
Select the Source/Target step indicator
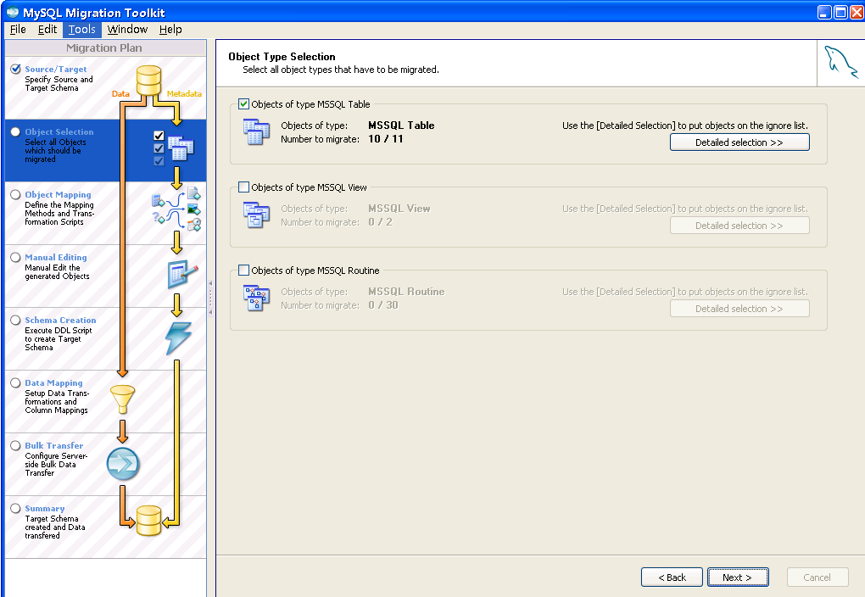pyautogui.click(x=15, y=69)
